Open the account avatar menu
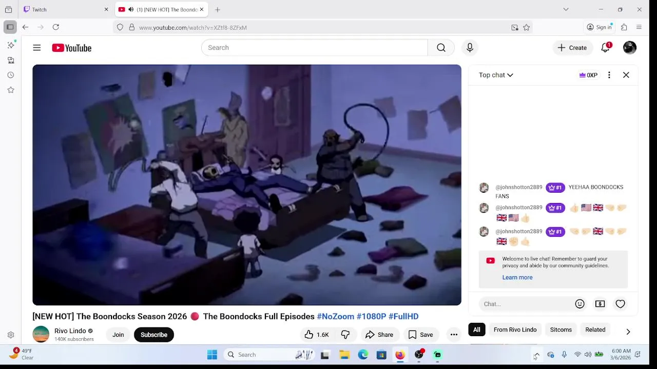The height and width of the screenshot is (369, 657). tap(630, 48)
